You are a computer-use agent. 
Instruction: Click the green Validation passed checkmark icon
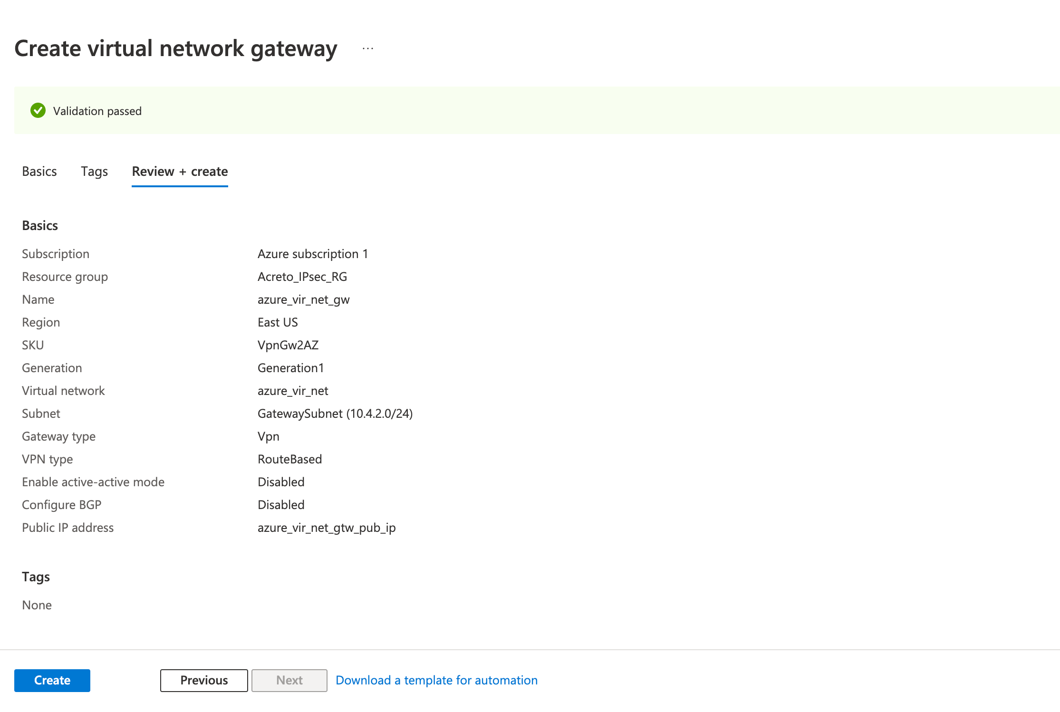click(x=38, y=110)
